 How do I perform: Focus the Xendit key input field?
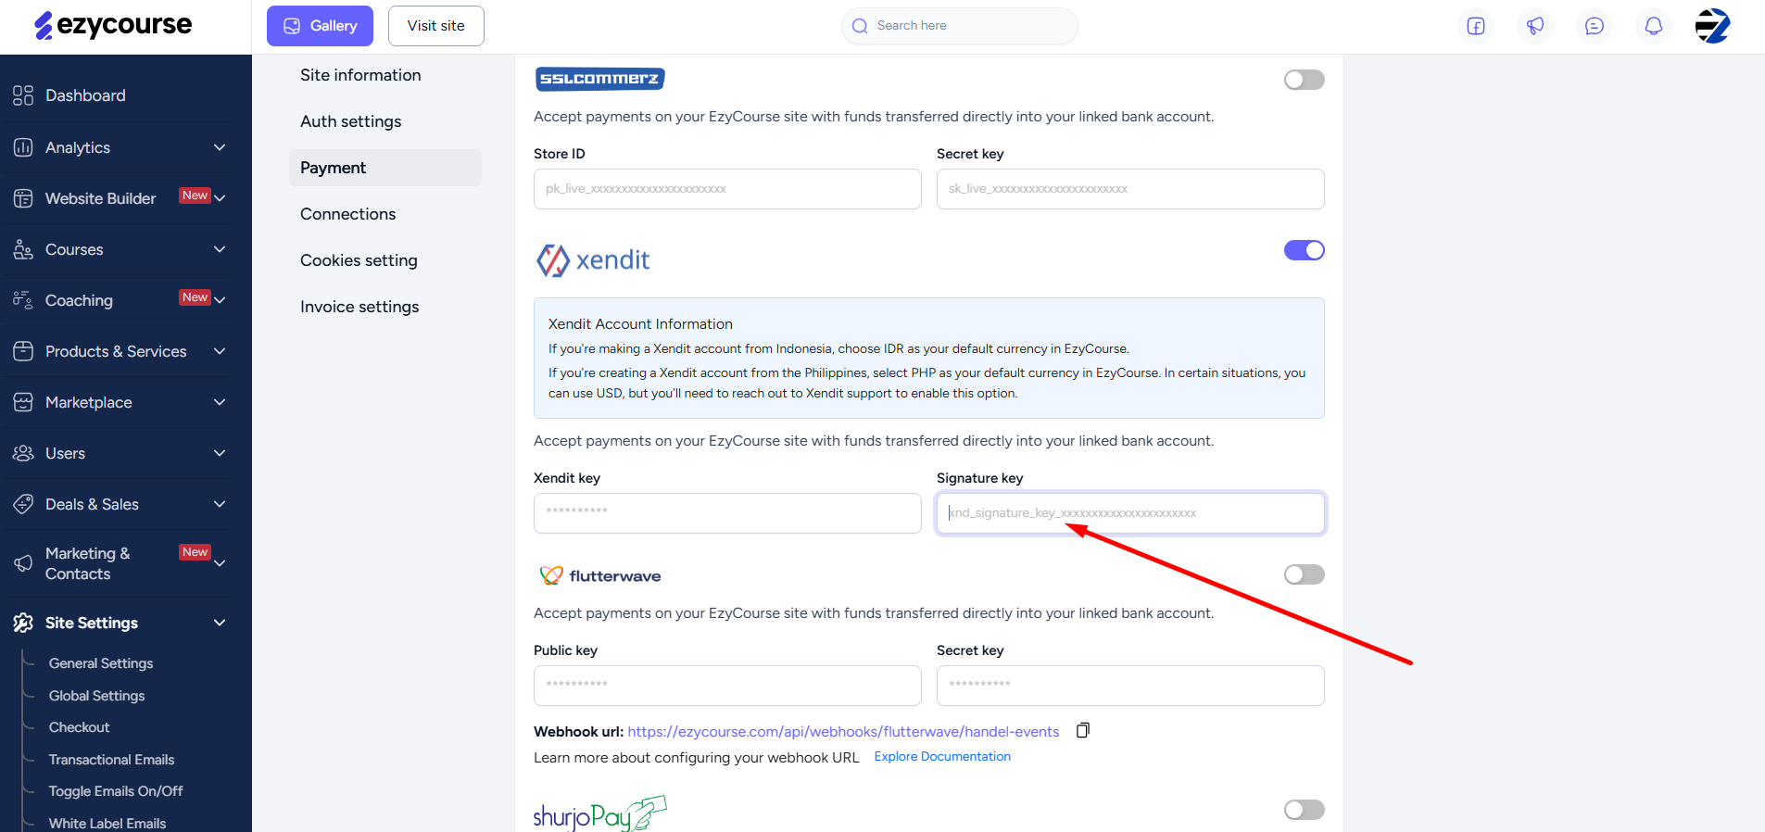[727, 513]
